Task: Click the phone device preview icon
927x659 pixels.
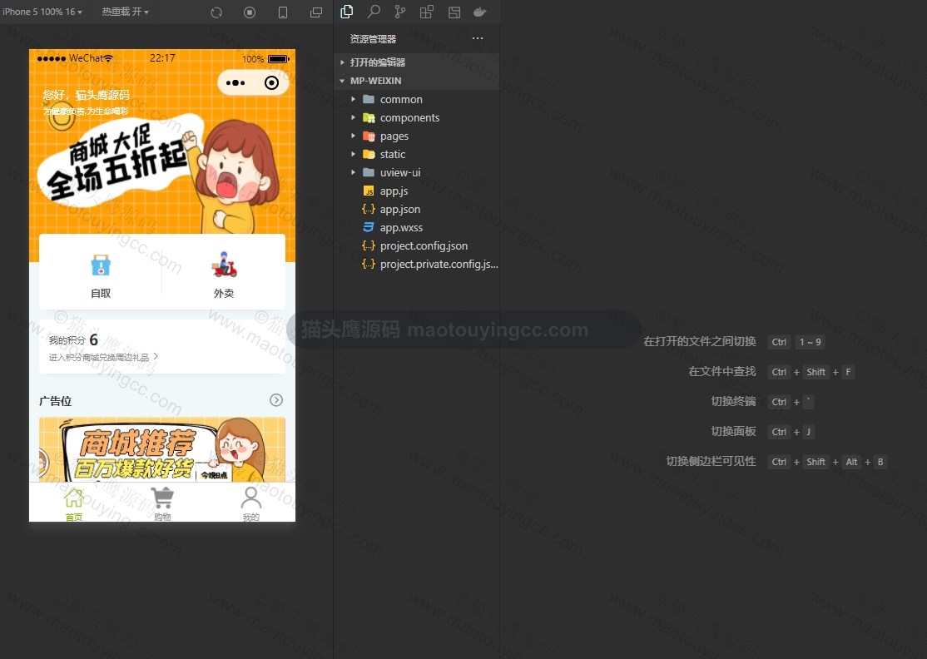Action: pyautogui.click(x=283, y=12)
